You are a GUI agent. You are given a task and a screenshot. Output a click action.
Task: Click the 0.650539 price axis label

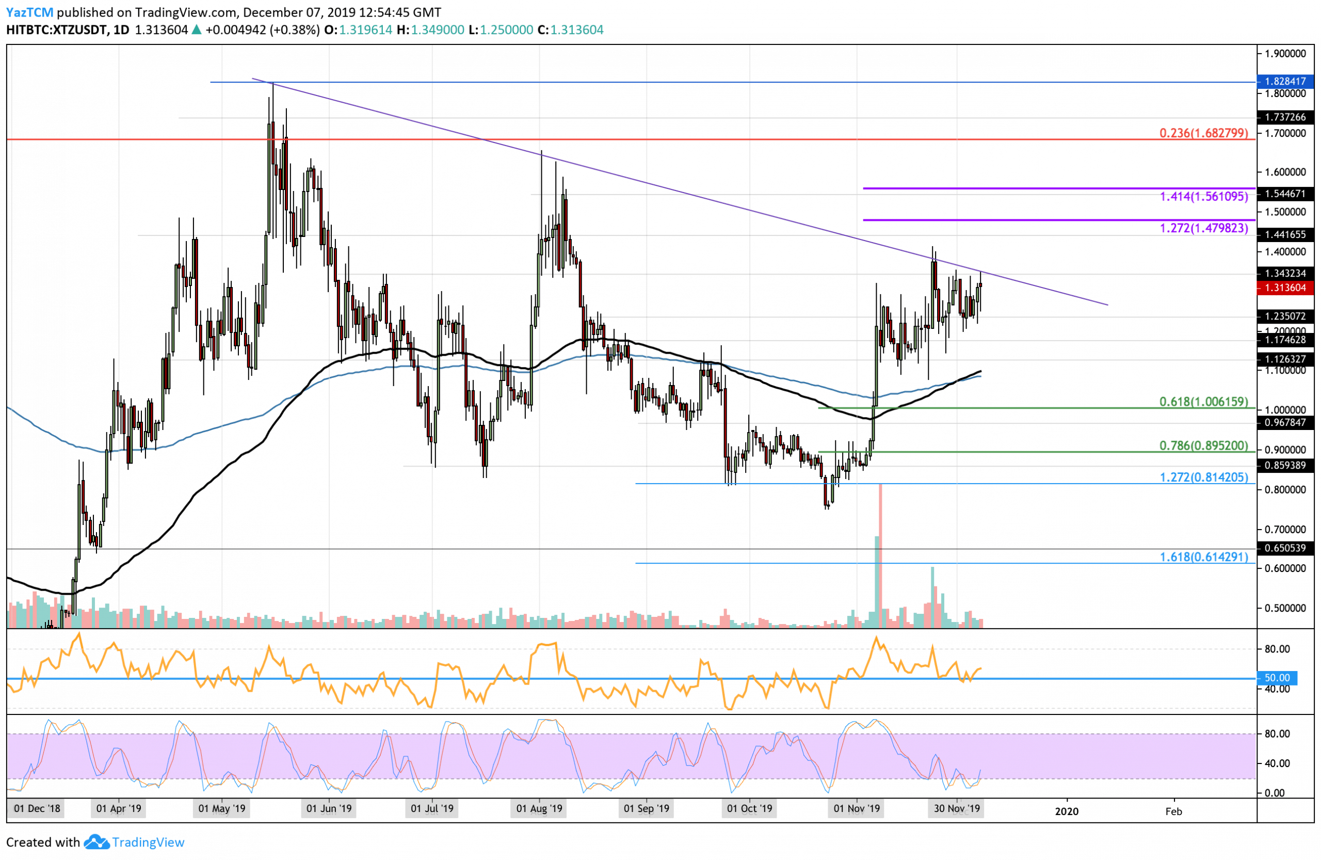pos(1285,548)
